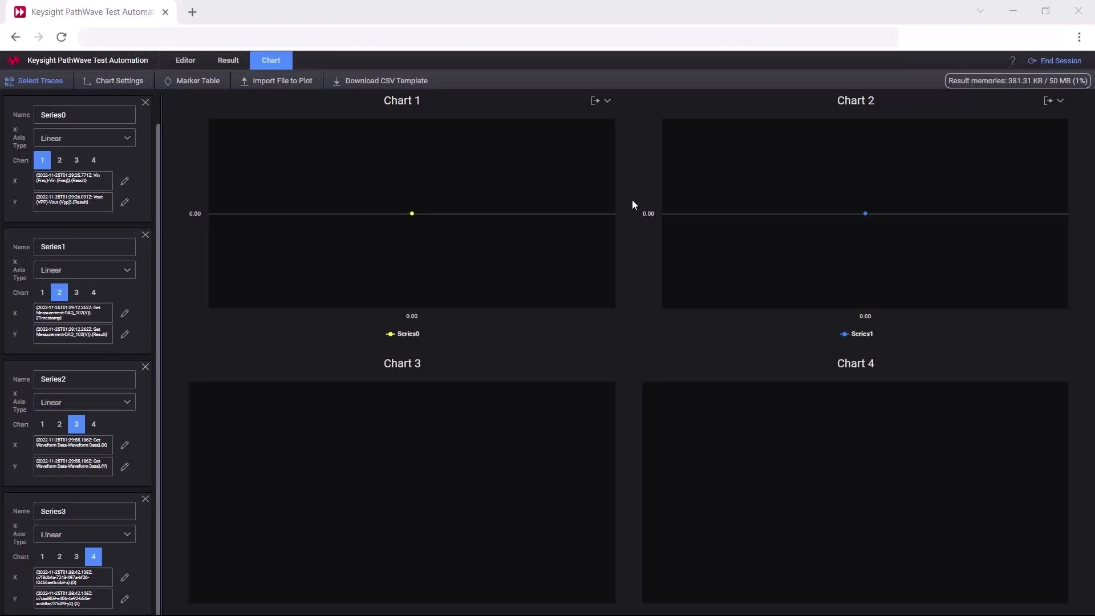This screenshot has height=616, width=1095.
Task: Edit Series0 X data pencil icon
Action: tap(125, 181)
